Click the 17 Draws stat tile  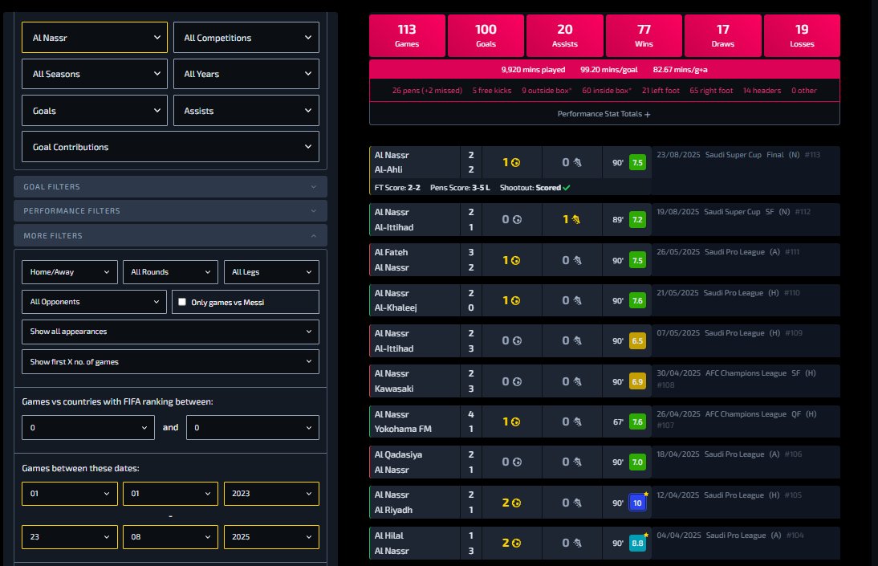pyautogui.click(x=723, y=35)
